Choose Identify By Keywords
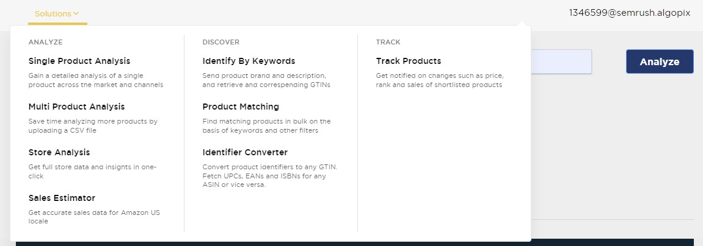Image resolution: width=703 pixels, height=246 pixels. point(249,61)
